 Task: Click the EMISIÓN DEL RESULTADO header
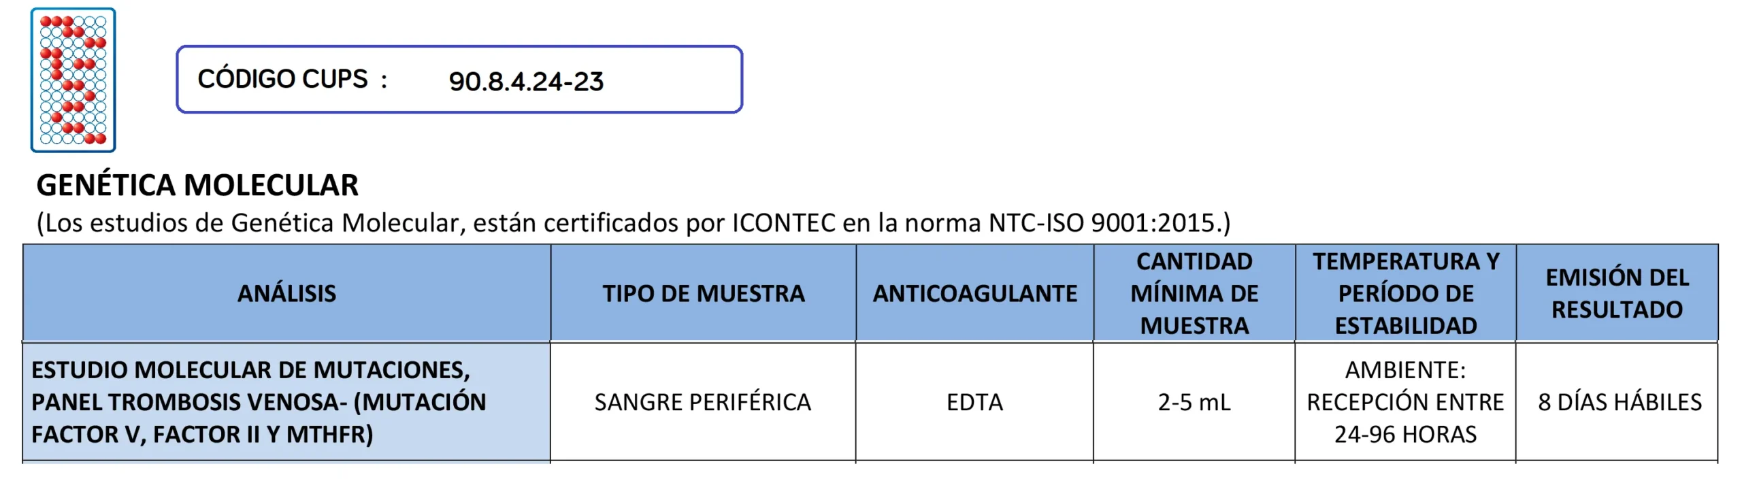point(1617,293)
